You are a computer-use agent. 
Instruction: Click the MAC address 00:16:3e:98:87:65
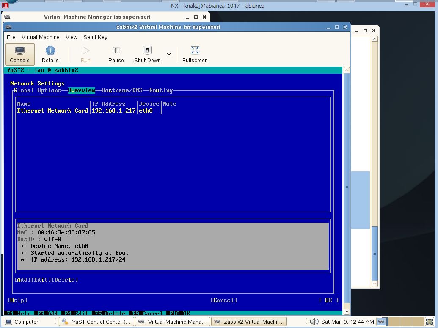[66, 232]
